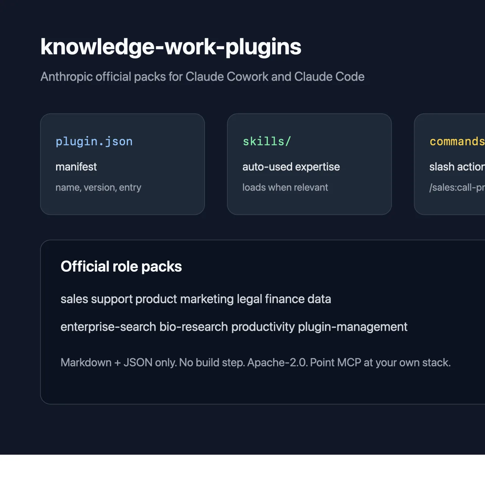Click the line listing sales support product
The width and height of the screenshot is (485, 485).
(196, 299)
